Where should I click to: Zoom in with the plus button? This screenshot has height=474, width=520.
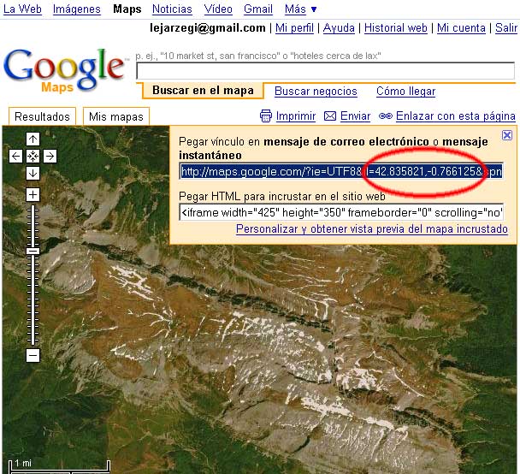click(x=32, y=195)
